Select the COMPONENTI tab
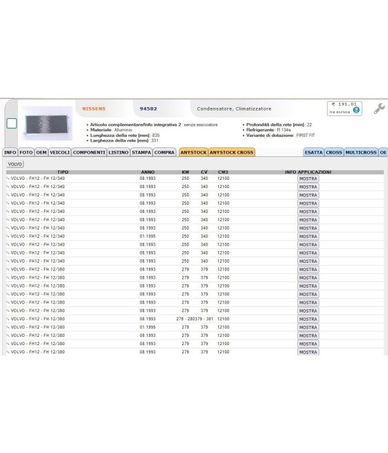Viewport: 388px width, 453px height. point(89,152)
